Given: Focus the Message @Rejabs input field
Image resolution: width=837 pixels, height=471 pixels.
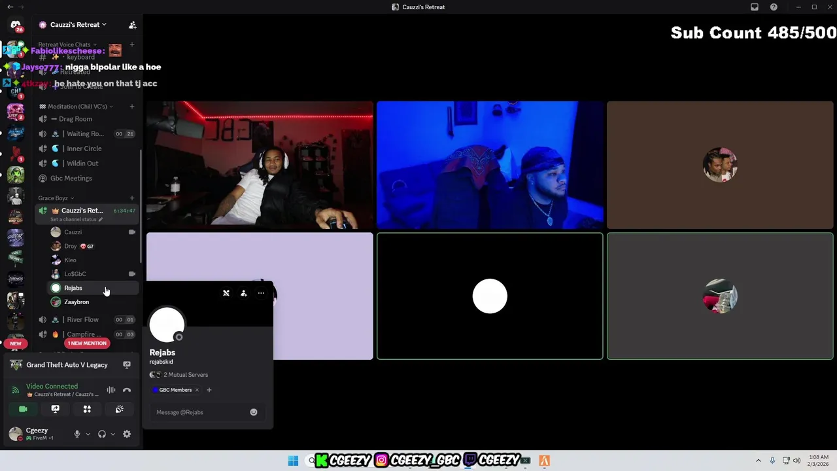Looking at the screenshot, I should pos(201,412).
